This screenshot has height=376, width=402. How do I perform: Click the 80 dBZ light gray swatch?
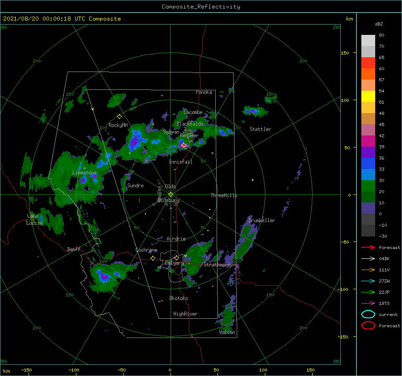[368, 40]
